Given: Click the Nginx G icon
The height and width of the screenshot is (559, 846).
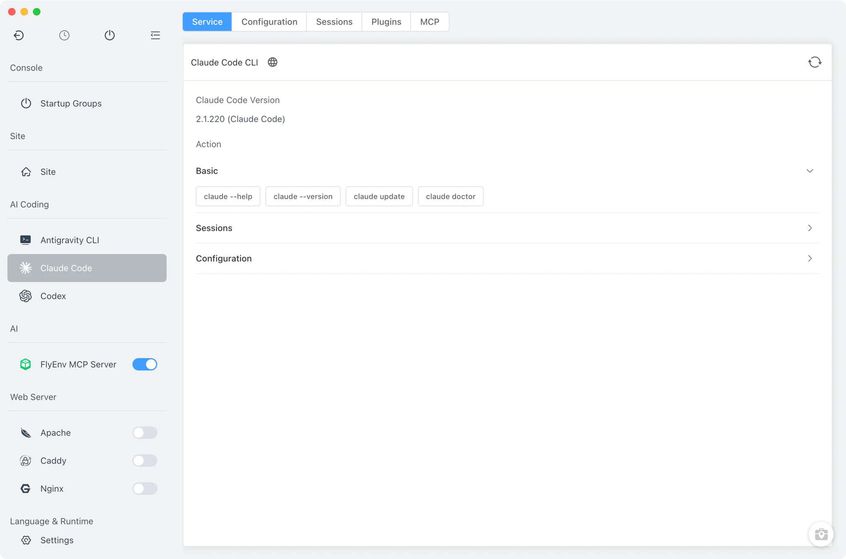Looking at the screenshot, I should tap(26, 488).
